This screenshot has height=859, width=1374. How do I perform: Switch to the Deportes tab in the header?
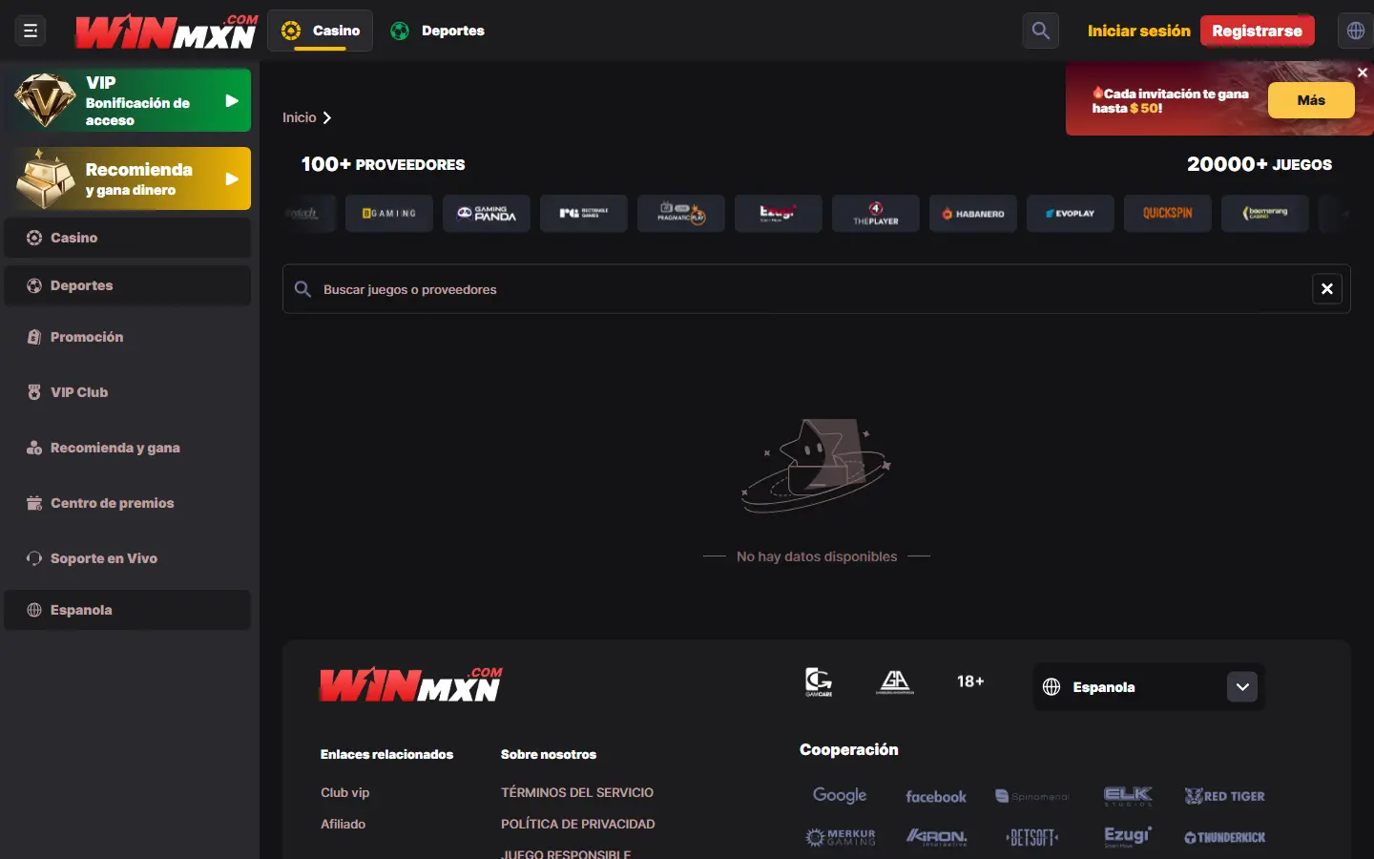[x=438, y=31]
